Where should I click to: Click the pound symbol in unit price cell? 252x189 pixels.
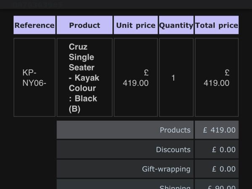[x=146, y=73]
